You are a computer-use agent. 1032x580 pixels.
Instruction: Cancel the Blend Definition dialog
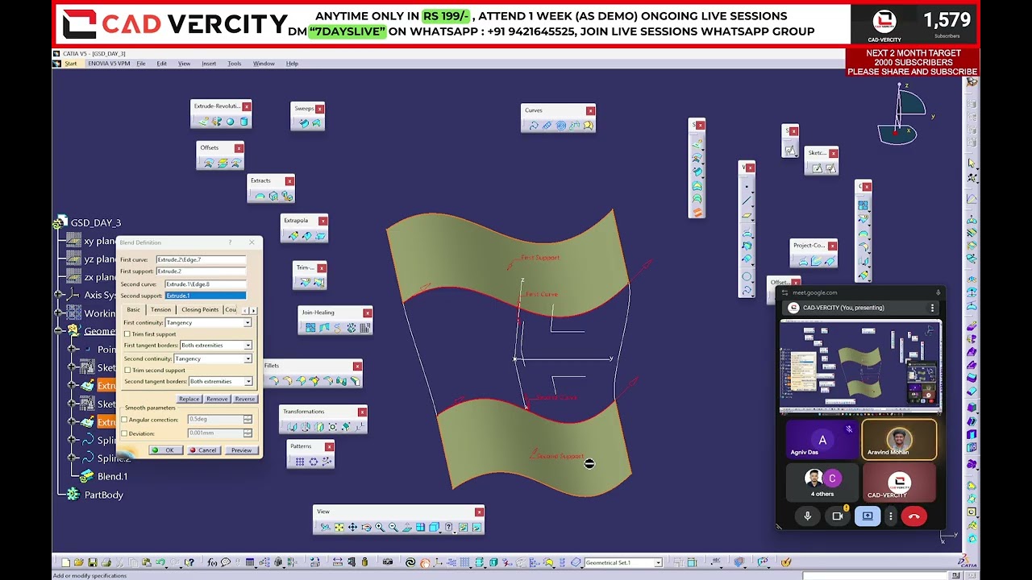point(203,450)
